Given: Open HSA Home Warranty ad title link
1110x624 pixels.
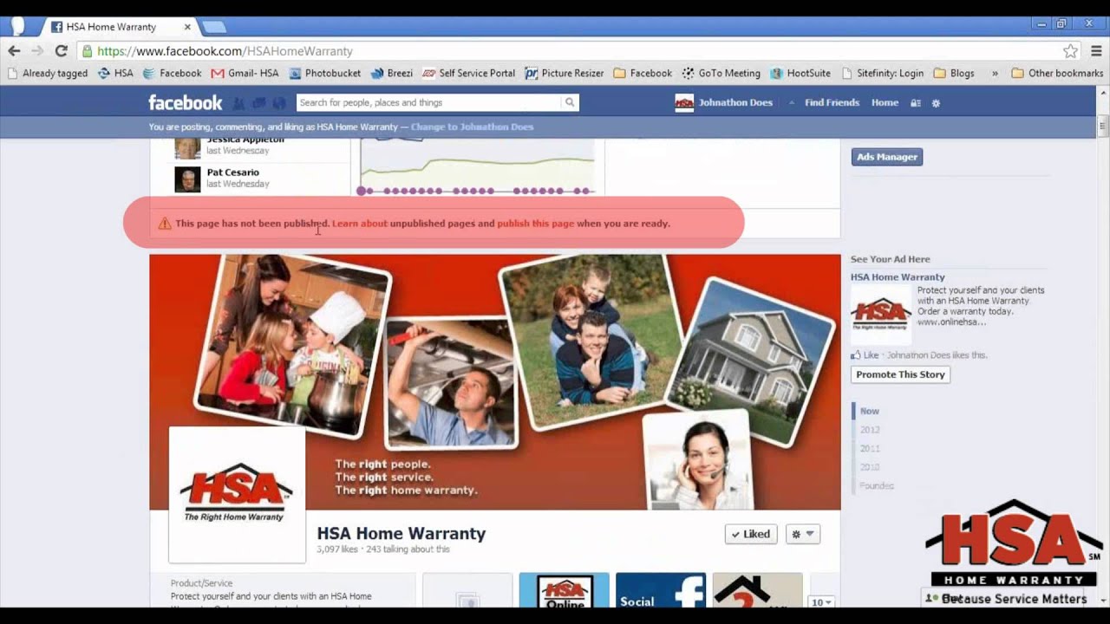Looking at the screenshot, I should click(x=898, y=277).
